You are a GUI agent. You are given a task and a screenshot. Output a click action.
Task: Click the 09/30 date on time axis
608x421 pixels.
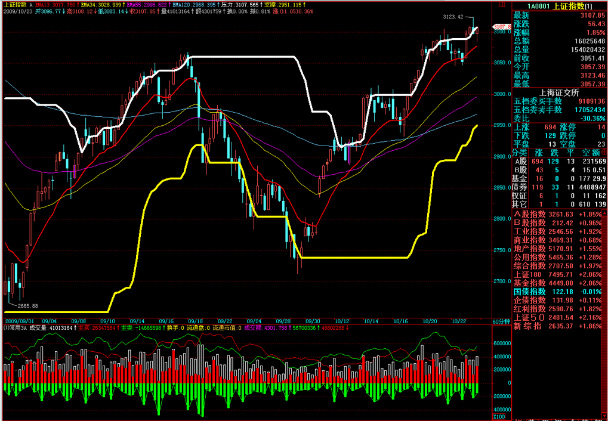pyautogui.click(x=313, y=320)
